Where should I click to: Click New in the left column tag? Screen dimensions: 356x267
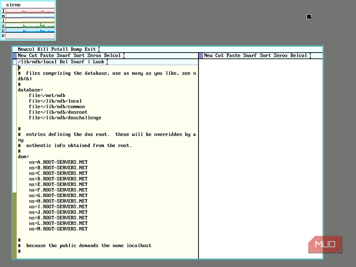[22, 55]
